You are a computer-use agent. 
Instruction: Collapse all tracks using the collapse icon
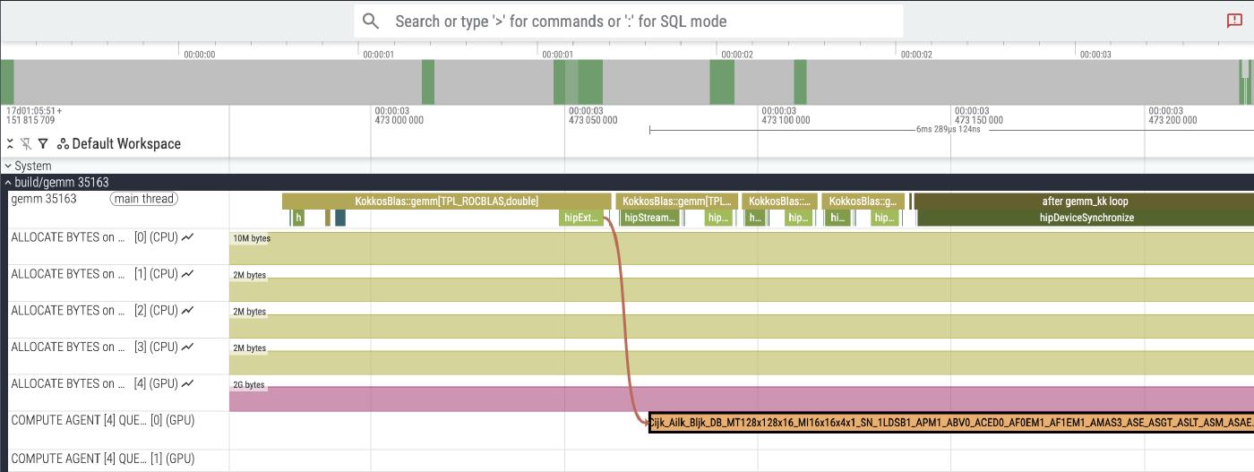click(10, 143)
